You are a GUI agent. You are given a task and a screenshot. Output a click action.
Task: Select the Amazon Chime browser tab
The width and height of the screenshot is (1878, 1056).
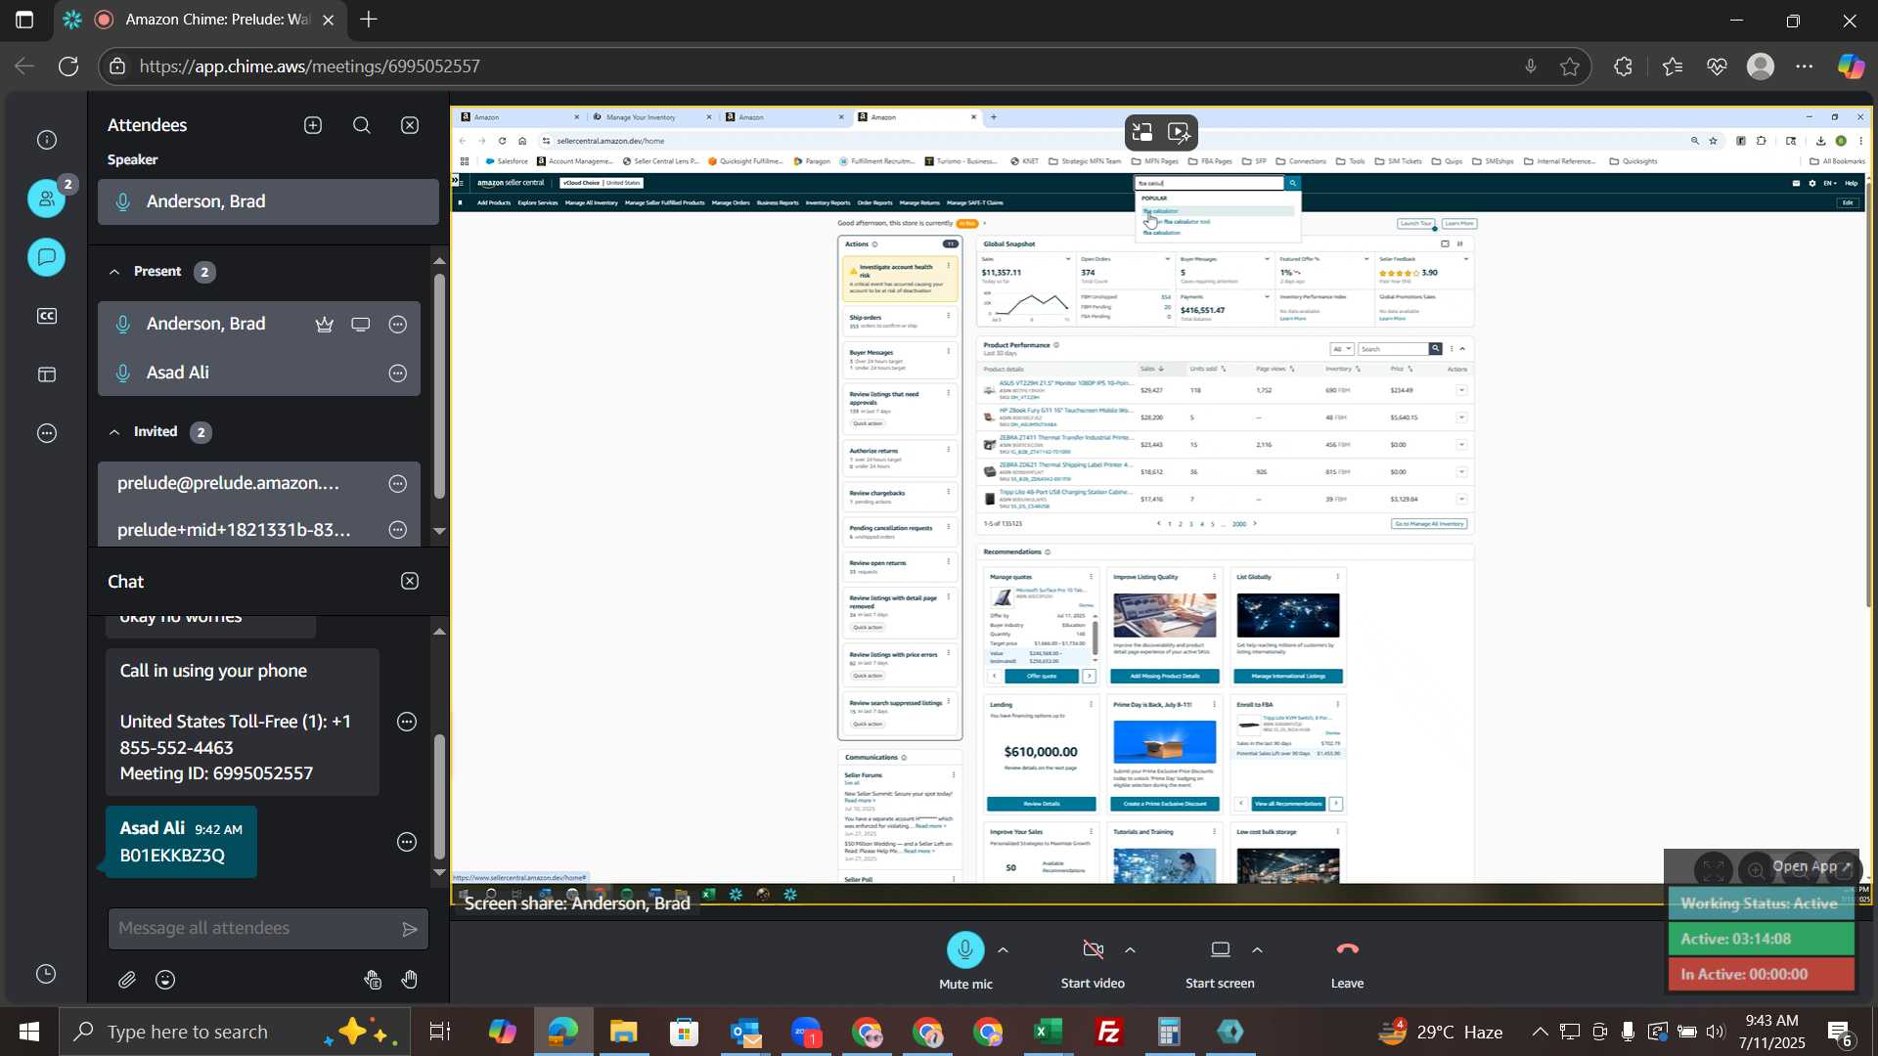coord(201,20)
